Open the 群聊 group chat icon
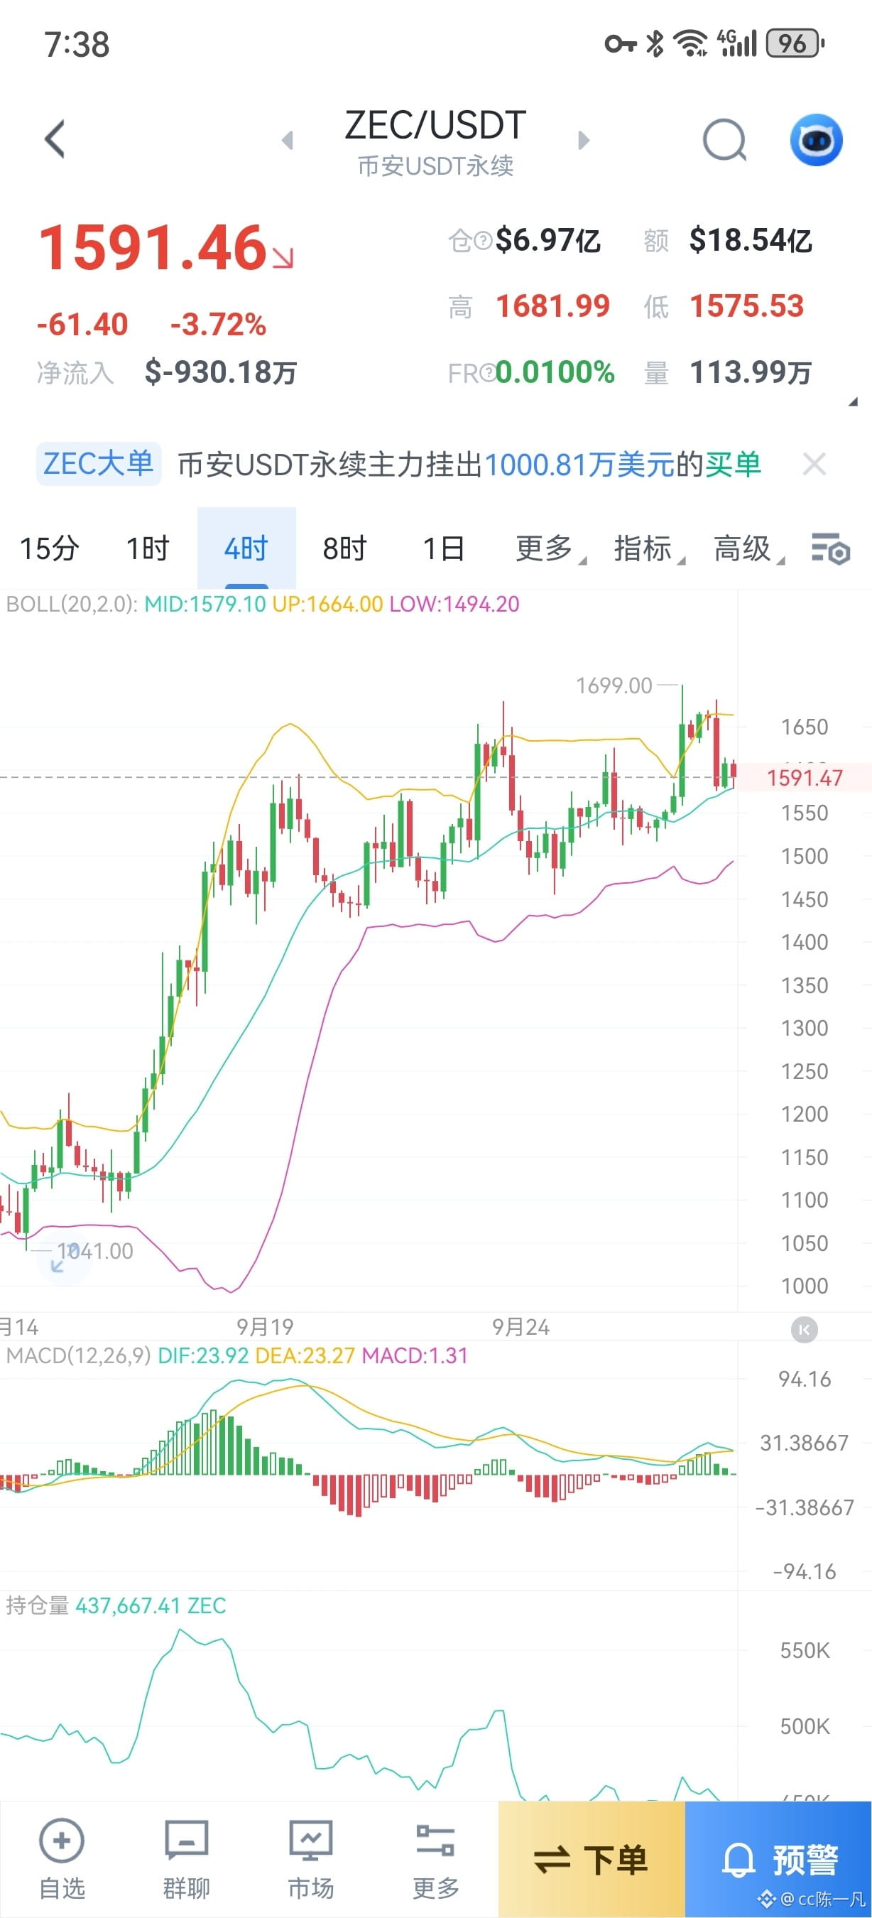Viewport: 872px width, 1918px height. point(186,1839)
